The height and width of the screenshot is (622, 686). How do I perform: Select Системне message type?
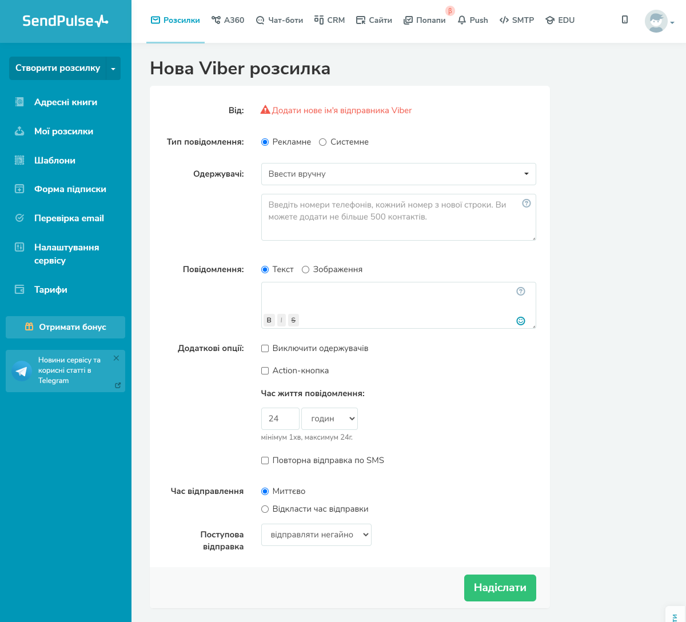tap(322, 142)
